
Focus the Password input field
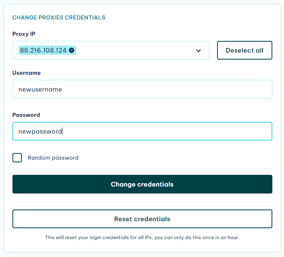pos(142,131)
